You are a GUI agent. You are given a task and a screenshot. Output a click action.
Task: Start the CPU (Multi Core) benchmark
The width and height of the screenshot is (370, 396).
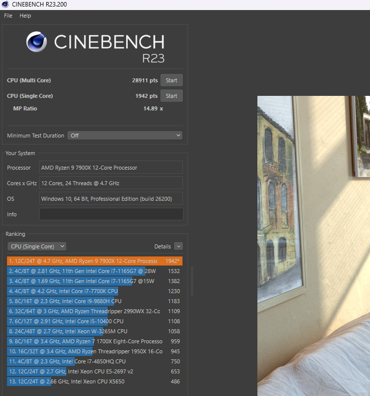click(x=171, y=80)
